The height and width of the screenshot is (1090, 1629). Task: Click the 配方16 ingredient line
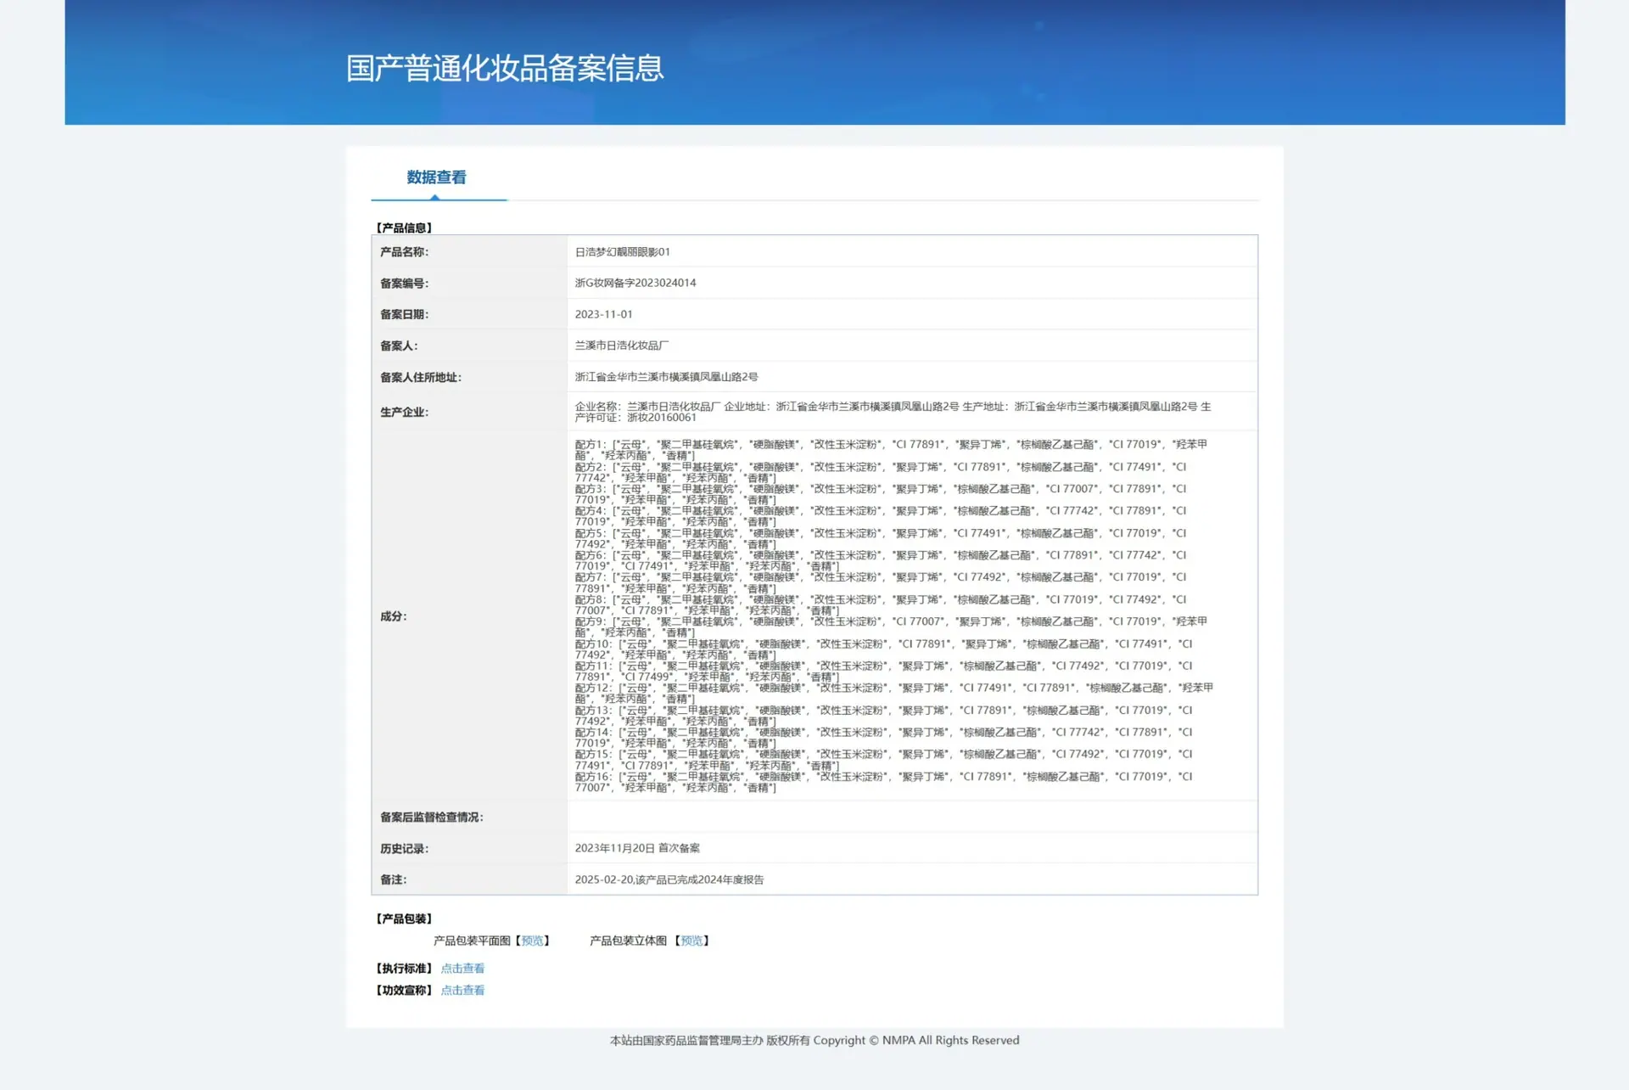(883, 782)
